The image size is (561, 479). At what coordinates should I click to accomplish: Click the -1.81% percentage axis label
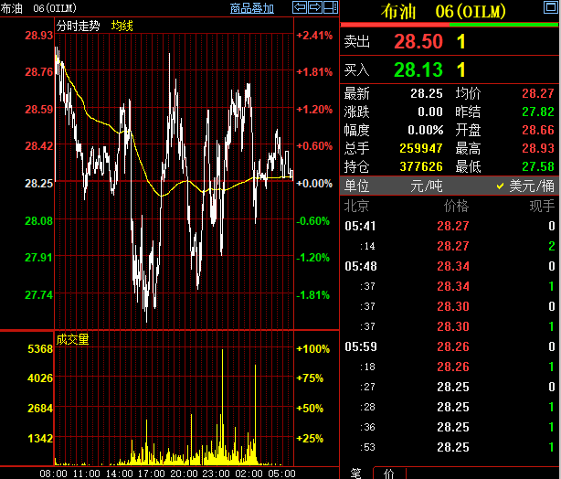click(x=313, y=295)
